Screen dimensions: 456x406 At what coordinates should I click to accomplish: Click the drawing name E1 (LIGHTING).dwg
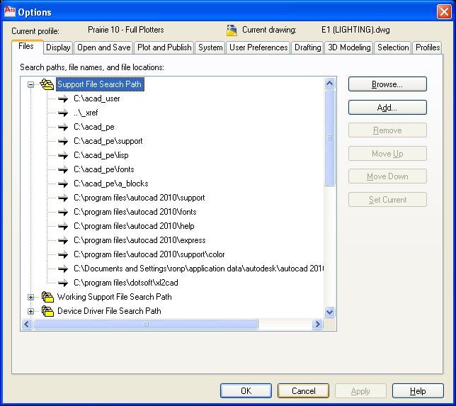[x=355, y=30]
